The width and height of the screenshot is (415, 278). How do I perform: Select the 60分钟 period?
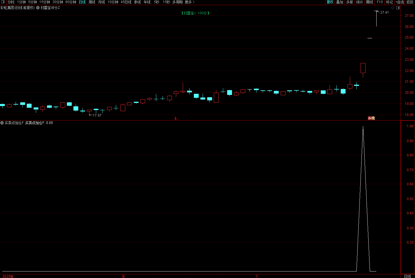pyautogui.click(x=71, y=2)
